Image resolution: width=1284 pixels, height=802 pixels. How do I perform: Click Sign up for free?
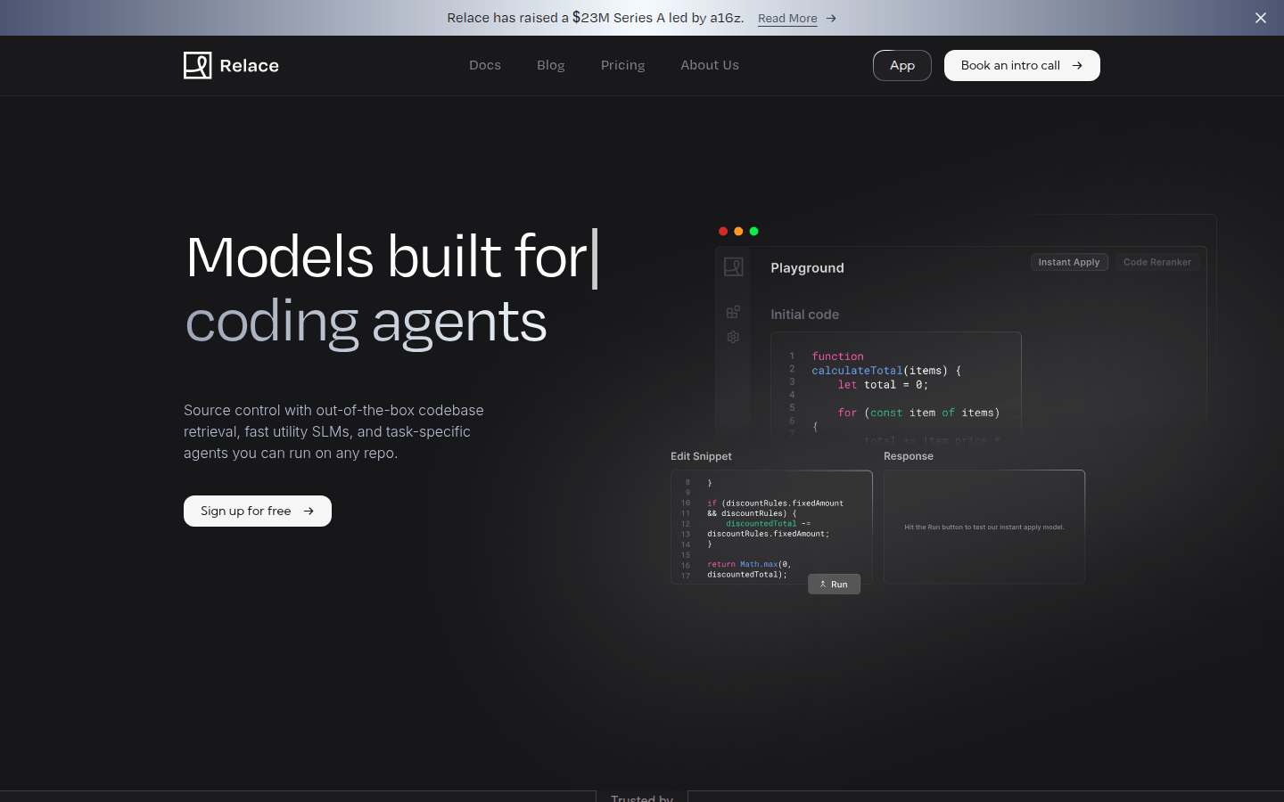pyautogui.click(x=257, y=511)
